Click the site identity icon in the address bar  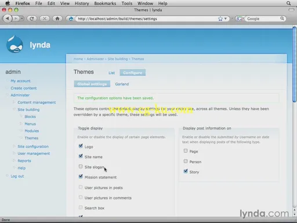(71, 19)
